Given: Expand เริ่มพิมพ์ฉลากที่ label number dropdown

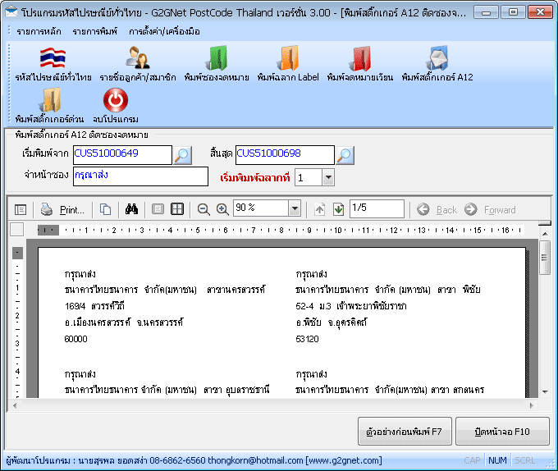Looking at the screenshot, I should pyautogui.click(x=328, y=177).
